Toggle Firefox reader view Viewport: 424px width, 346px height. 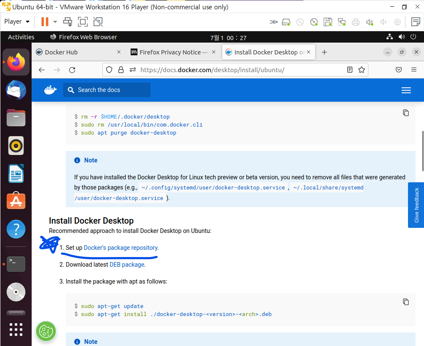pos(350,70)
